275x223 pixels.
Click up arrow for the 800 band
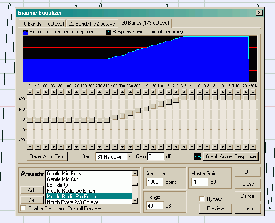click(138, 92)
